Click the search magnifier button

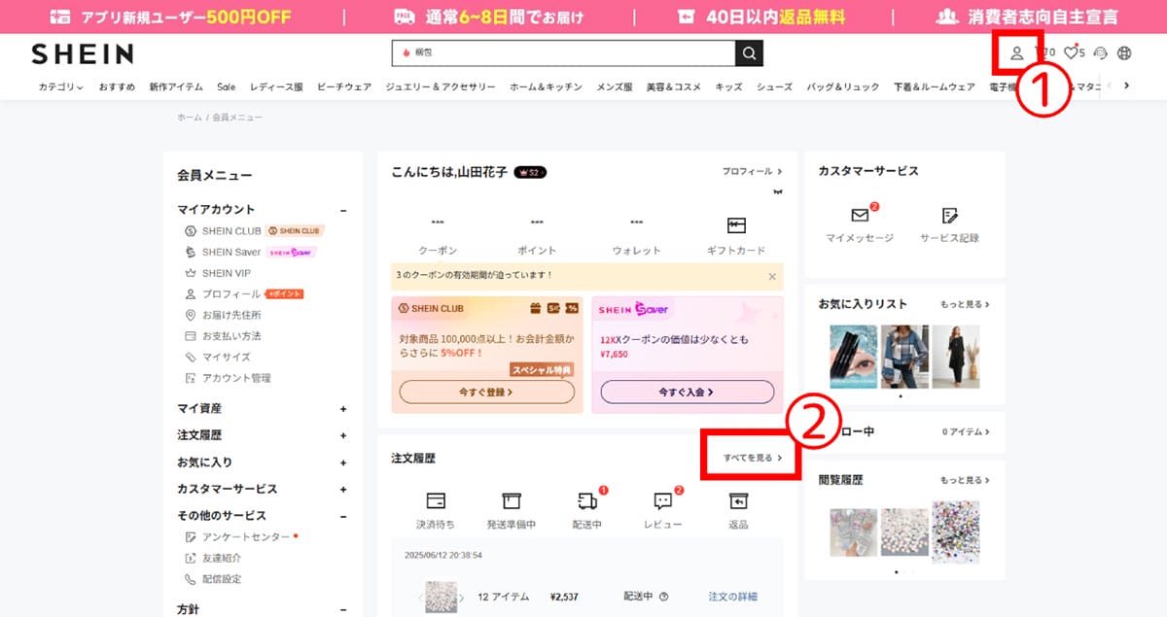point(749,52)
